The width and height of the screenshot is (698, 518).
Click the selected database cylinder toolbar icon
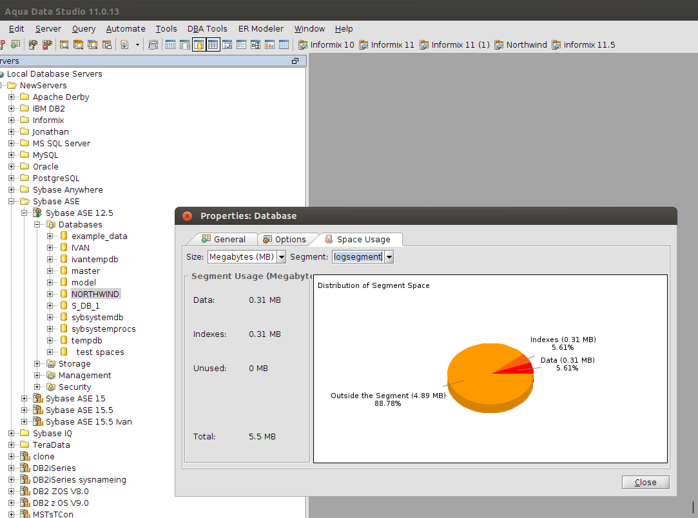coord(199,44)
